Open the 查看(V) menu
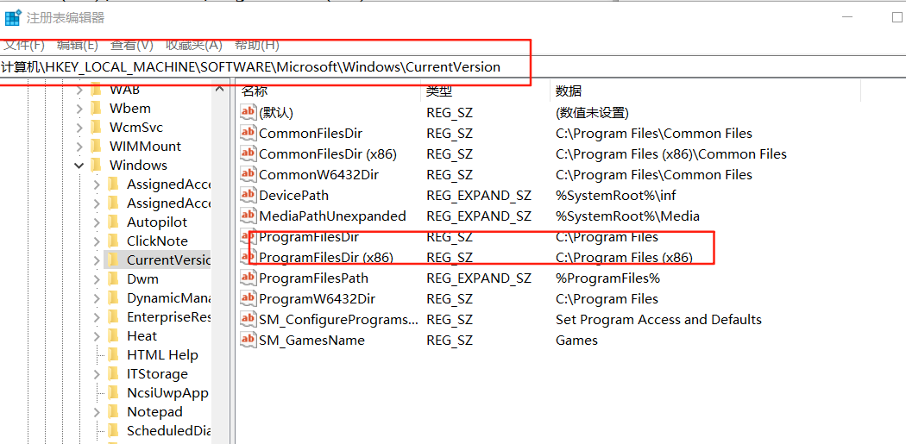 (x=132, y=45)
